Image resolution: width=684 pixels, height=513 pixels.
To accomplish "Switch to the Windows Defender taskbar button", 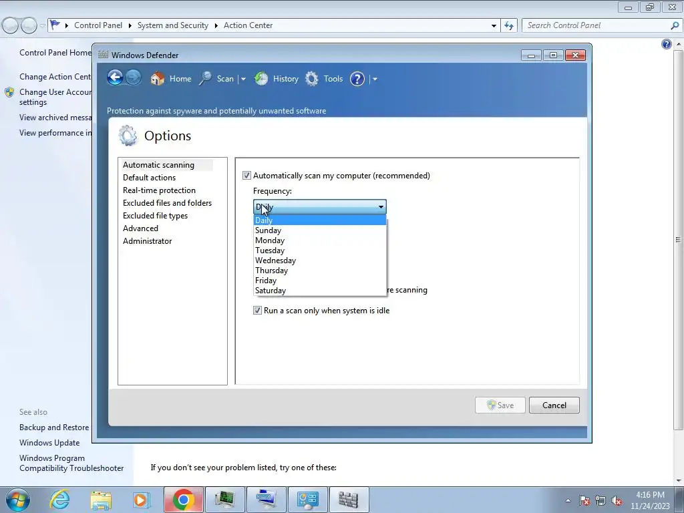I will pos(349,500).
